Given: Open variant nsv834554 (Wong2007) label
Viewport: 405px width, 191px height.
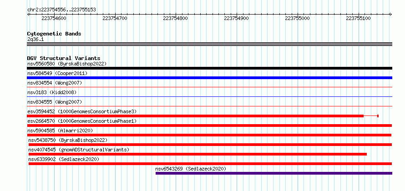Looking at the screenshot, I should click(55, 83).
